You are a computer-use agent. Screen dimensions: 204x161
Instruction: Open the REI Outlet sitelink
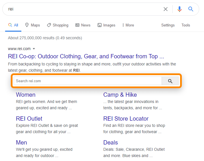coord(29,119)
